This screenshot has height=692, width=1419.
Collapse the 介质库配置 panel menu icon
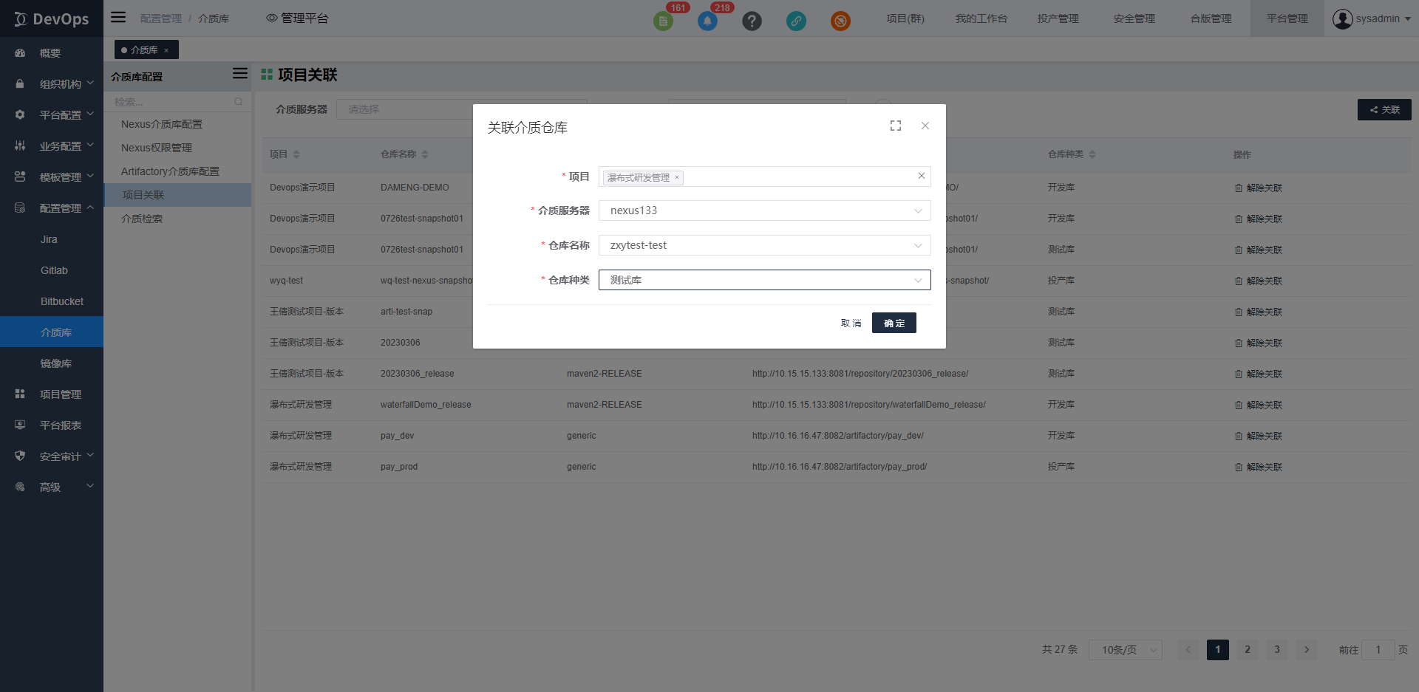(x=239, y=74)
